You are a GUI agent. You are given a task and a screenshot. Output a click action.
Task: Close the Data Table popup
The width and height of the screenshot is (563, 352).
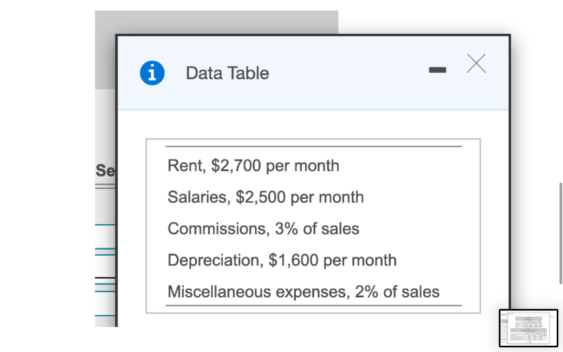(x=476, y=63)
